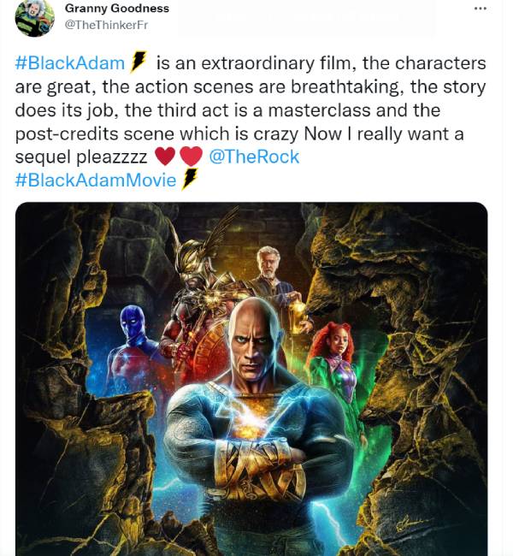
Task: Click the golden crossed gauntlets in poster
Action: pyautogui.click(x=261, y=466)
